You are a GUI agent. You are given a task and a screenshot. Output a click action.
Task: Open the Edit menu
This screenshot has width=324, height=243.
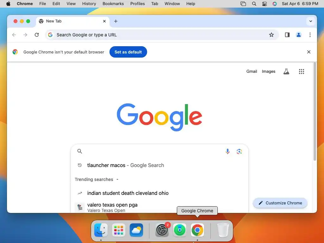tap(56, 4)
